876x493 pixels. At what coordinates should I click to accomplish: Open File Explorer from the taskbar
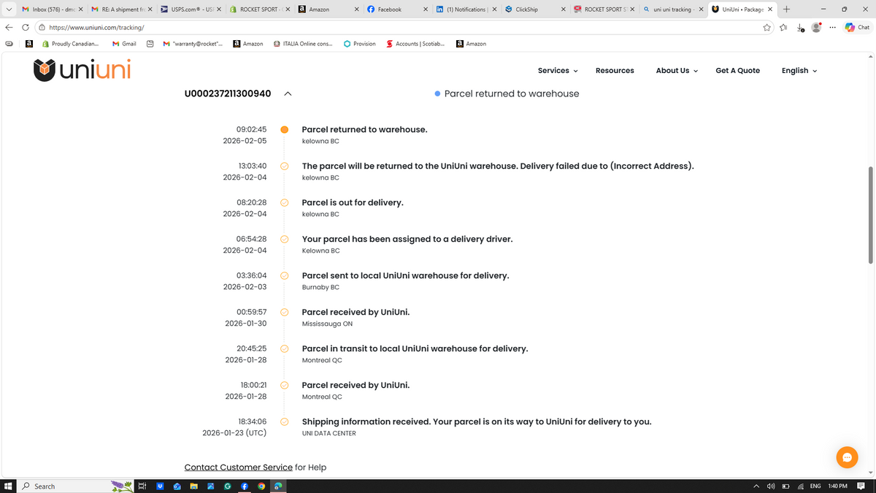pyautogui.click(x=194, y=486)
